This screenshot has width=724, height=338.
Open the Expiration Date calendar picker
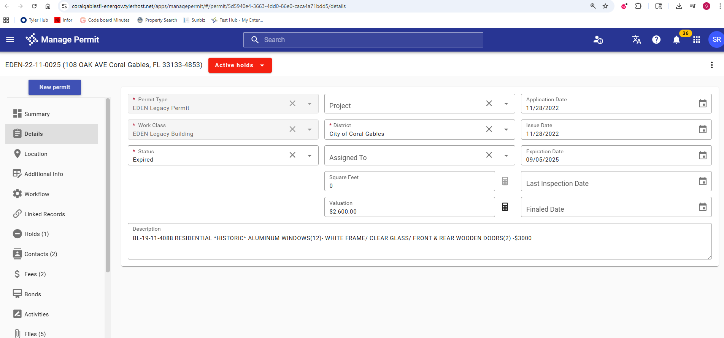tap(702, 156)
